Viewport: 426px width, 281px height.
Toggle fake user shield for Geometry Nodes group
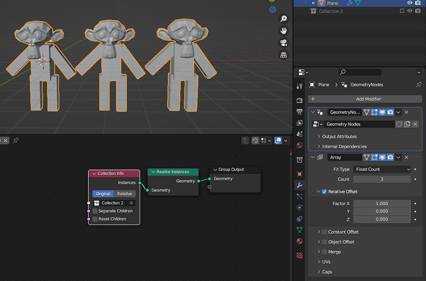tap(399, 124)
